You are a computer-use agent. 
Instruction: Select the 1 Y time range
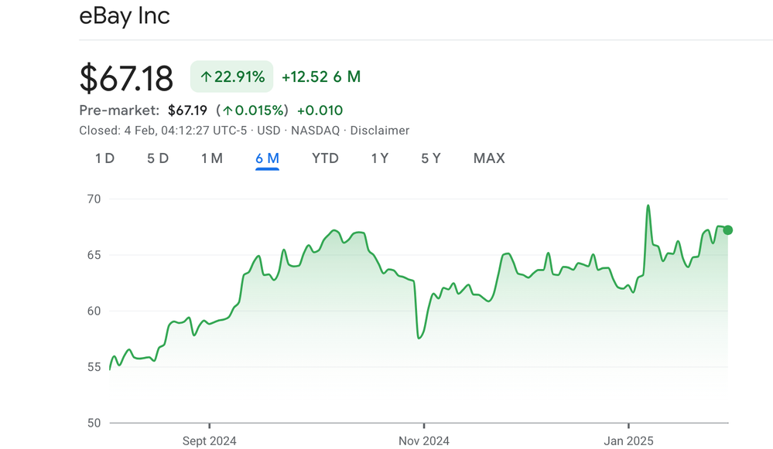point(379,158)
